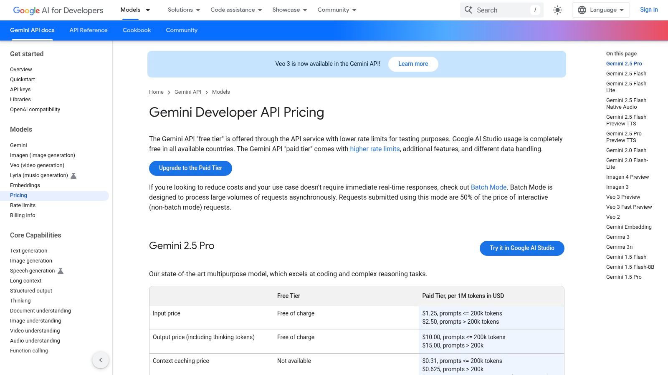Screen dimensions: 668x375
Task: Open Long context sidebar item
Action: coord(25,281)
